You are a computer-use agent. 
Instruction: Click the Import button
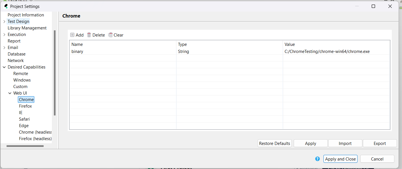pos(345,144)
